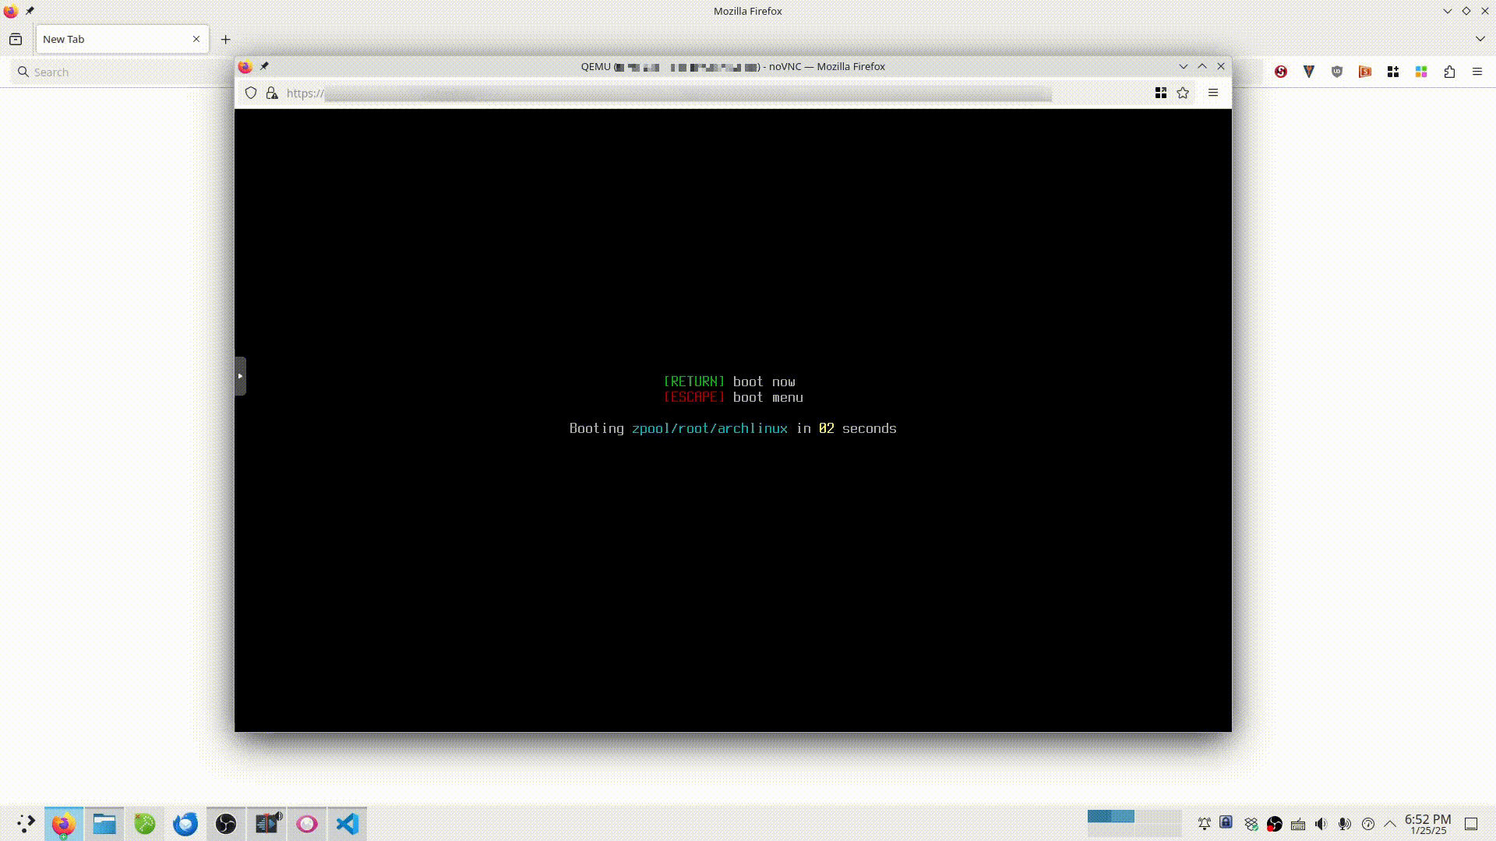Viewport: 1496px width, 841px height.
Task: Open the extensions puzzle piece icon
Action: pos(1449,72)
